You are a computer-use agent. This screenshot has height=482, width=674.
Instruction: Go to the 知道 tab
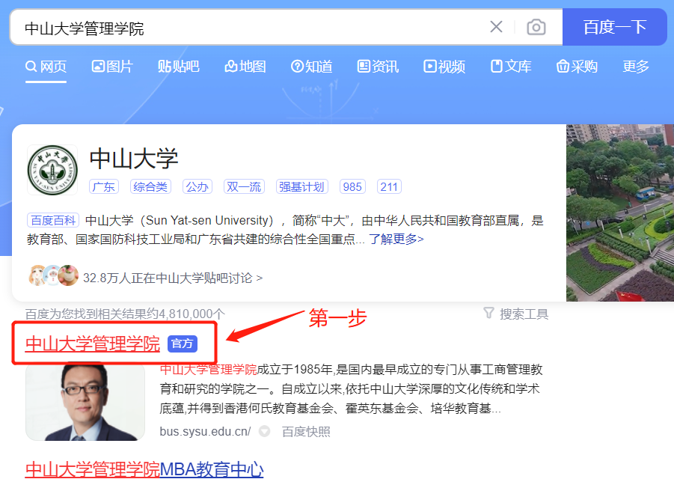(x=312, y=67)
